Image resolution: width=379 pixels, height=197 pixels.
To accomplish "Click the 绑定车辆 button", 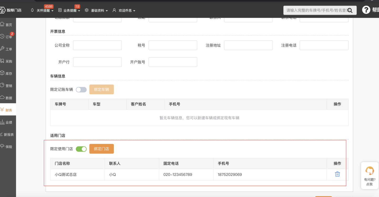I will tap(101, 89).
